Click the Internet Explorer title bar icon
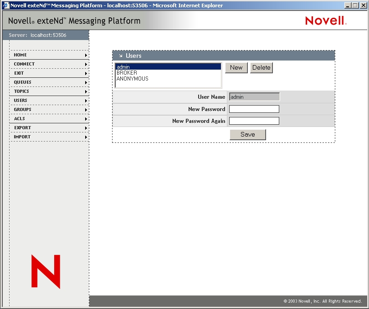The width and height of the screenshot is (369, 309). click(6, 5)
